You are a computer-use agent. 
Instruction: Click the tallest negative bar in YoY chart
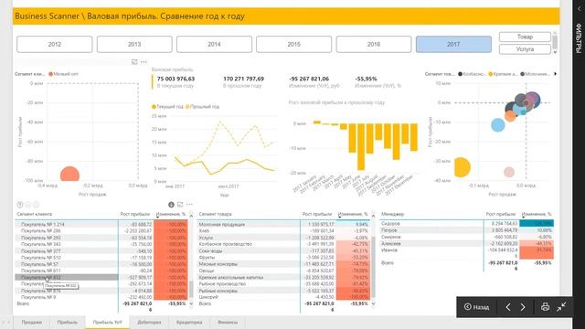[x=361, y=147]
